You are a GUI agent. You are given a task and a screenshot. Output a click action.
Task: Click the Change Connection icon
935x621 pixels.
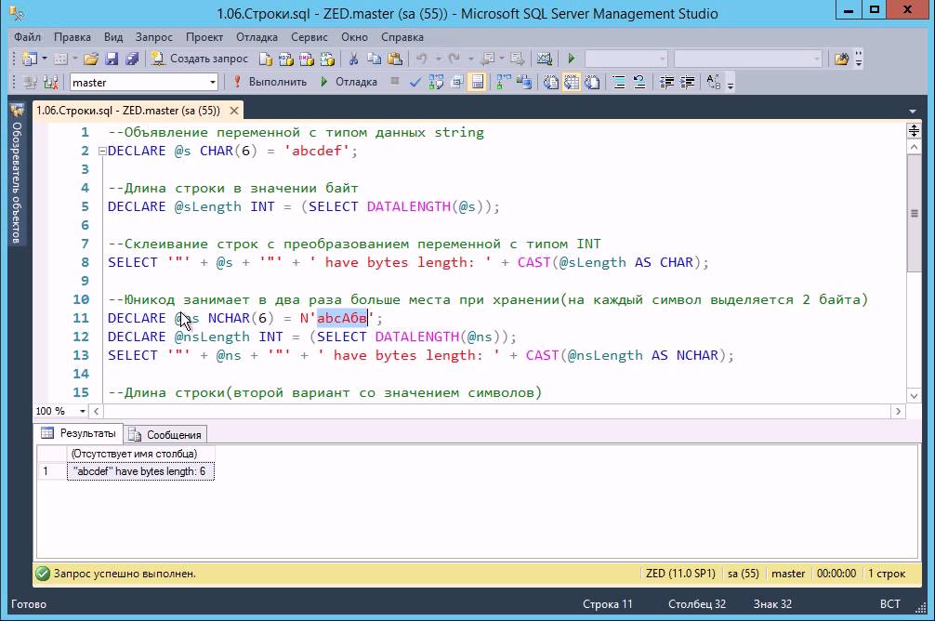tap(51, 83)
